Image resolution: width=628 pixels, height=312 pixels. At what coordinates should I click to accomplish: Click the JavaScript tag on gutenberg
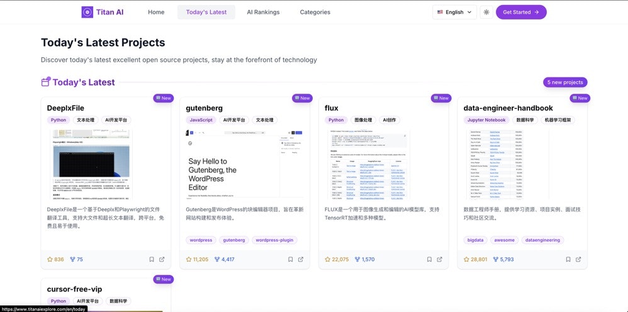[201, 120]
